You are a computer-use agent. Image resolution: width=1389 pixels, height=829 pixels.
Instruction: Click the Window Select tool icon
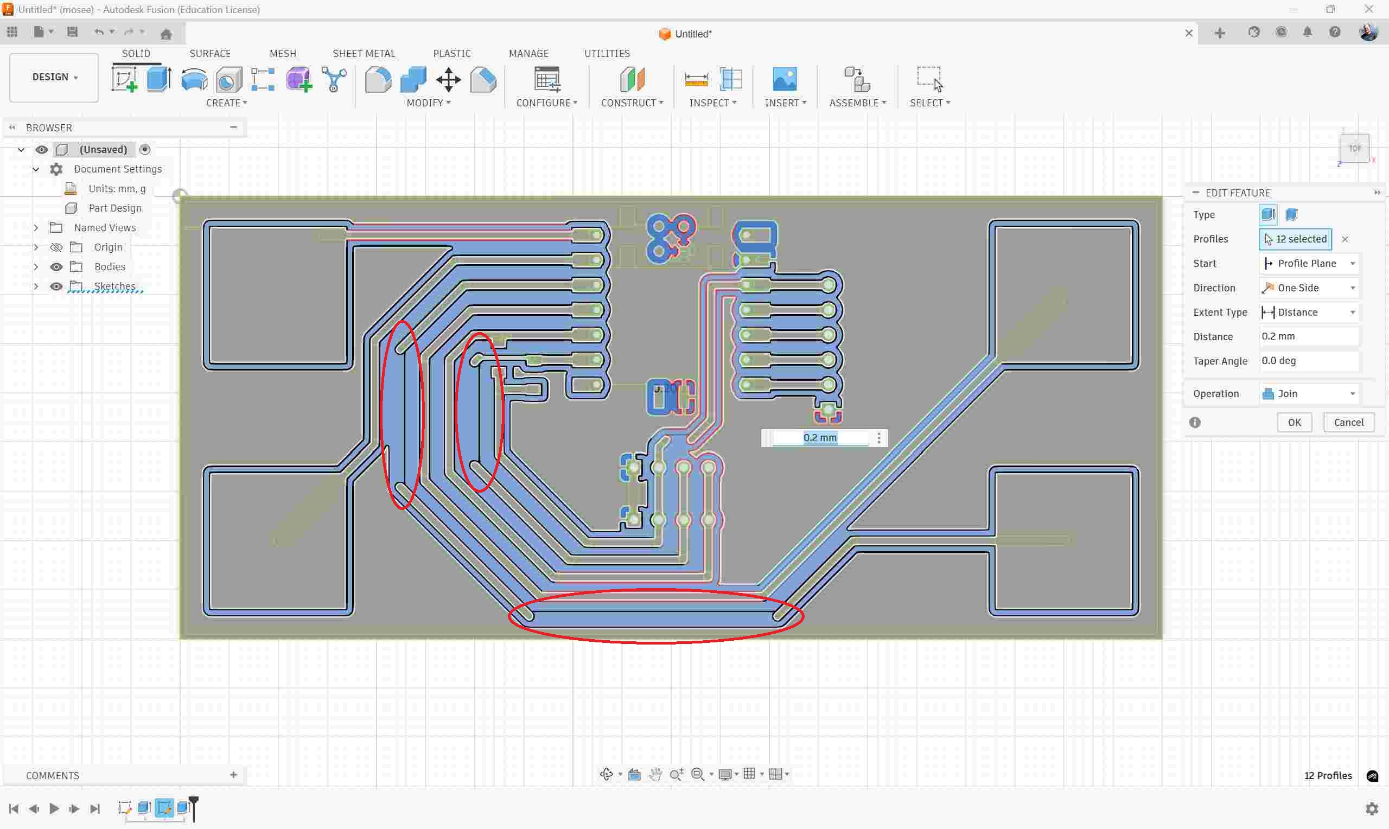[930, 79]
